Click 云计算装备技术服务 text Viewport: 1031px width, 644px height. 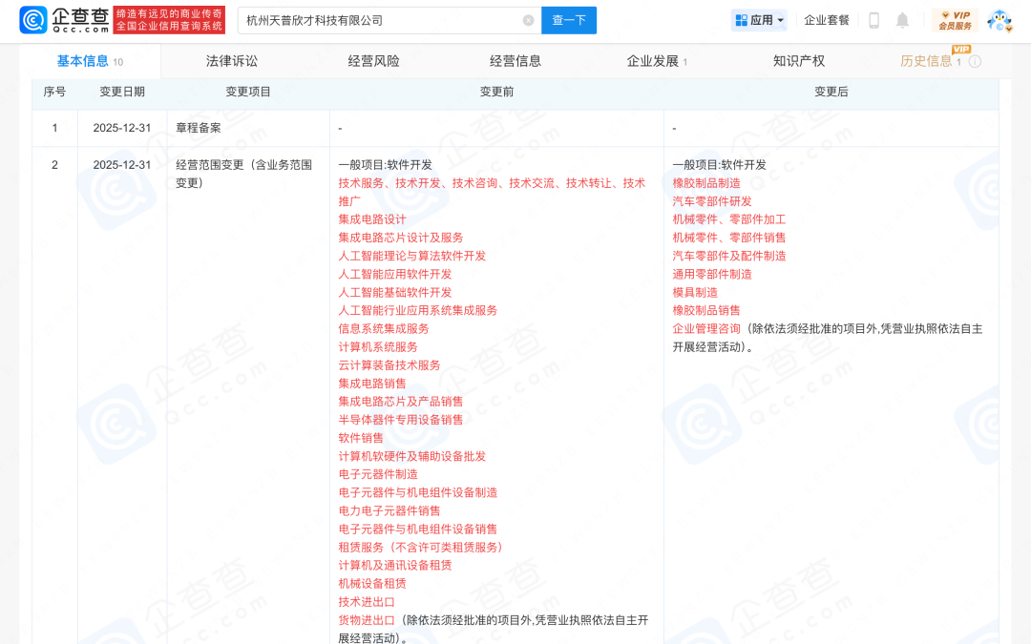click(x=389, y=365)
